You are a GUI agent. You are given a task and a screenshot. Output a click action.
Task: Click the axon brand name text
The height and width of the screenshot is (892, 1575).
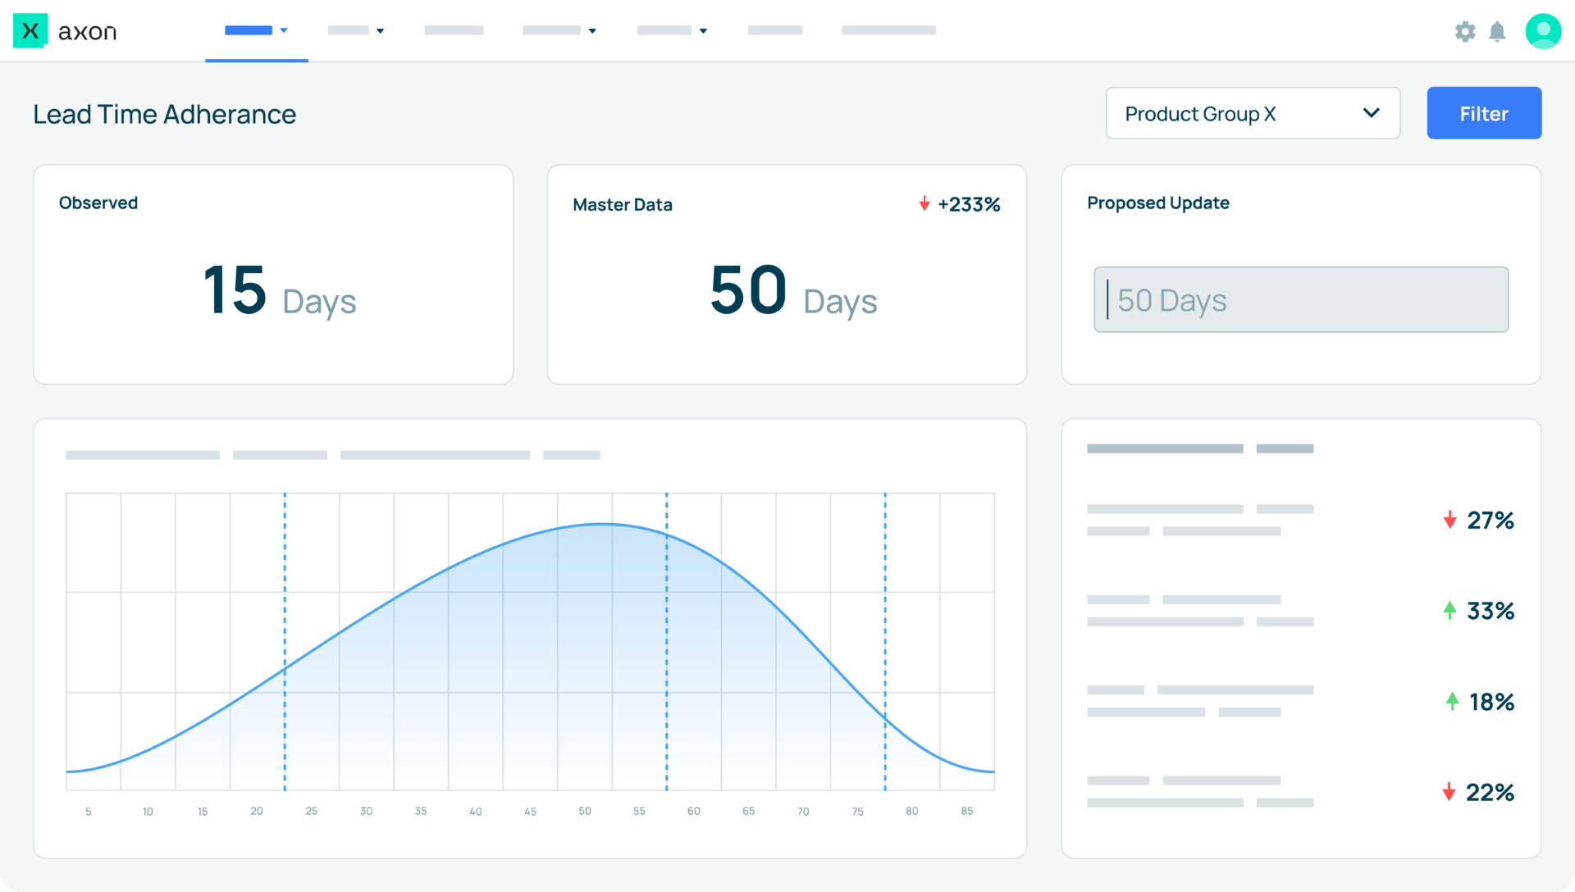87,32
